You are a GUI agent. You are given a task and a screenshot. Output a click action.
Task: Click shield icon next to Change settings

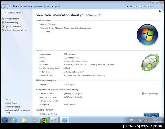tap(143, 94)
